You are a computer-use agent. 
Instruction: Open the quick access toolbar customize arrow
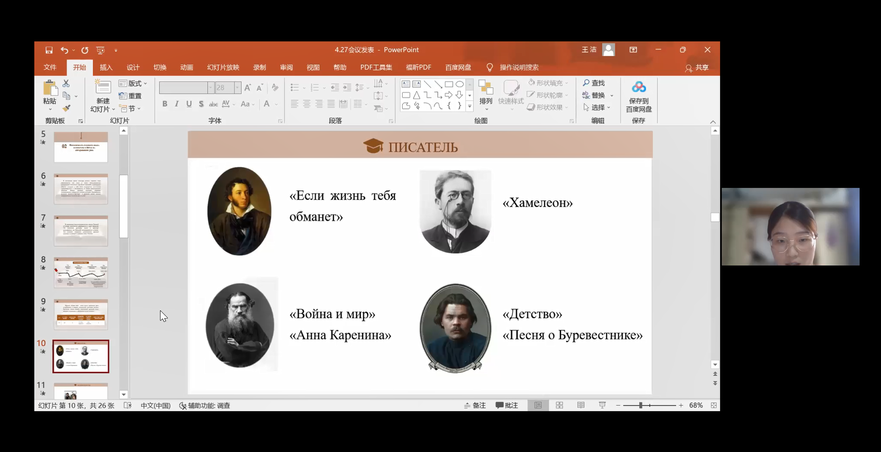pyautogui.click(x=116, y=50)
